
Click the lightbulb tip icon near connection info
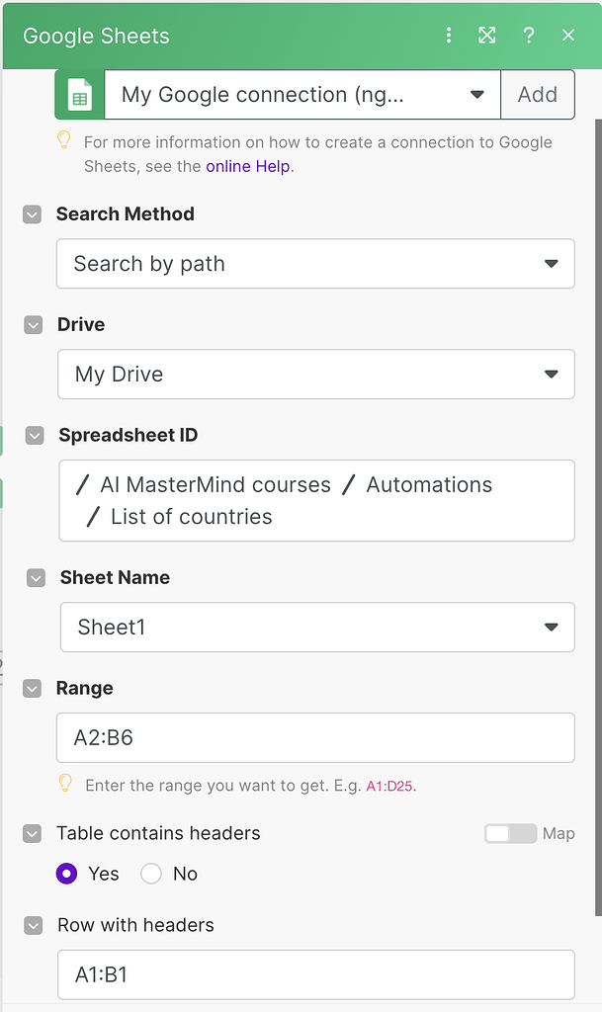tap(63, 141)
